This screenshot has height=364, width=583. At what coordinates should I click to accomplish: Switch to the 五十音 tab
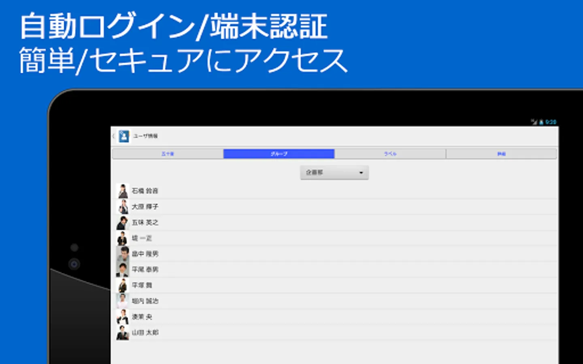168,154
